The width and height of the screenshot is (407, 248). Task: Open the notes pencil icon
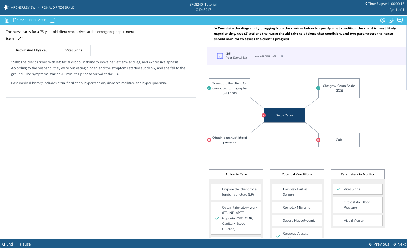pyautogui.click(x=391, y=20)
